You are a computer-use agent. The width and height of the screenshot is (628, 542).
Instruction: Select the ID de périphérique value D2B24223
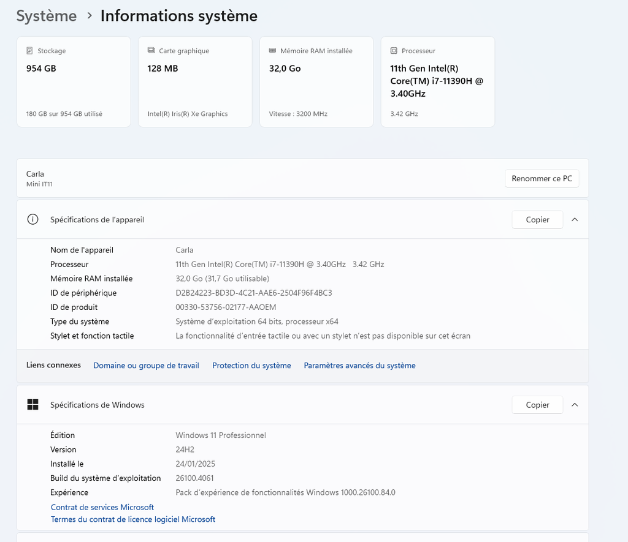tap(253, 293)
